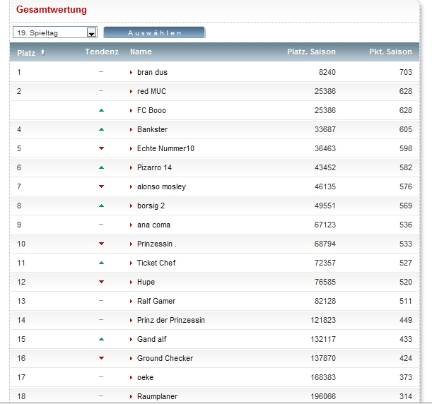The width and height of the screenshot is (432, 404).
Task: Click red down-trend icon for Prinzessin
Action: point(101,244)
